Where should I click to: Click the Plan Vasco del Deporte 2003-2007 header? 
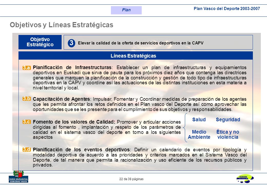[x=227, y=9]
